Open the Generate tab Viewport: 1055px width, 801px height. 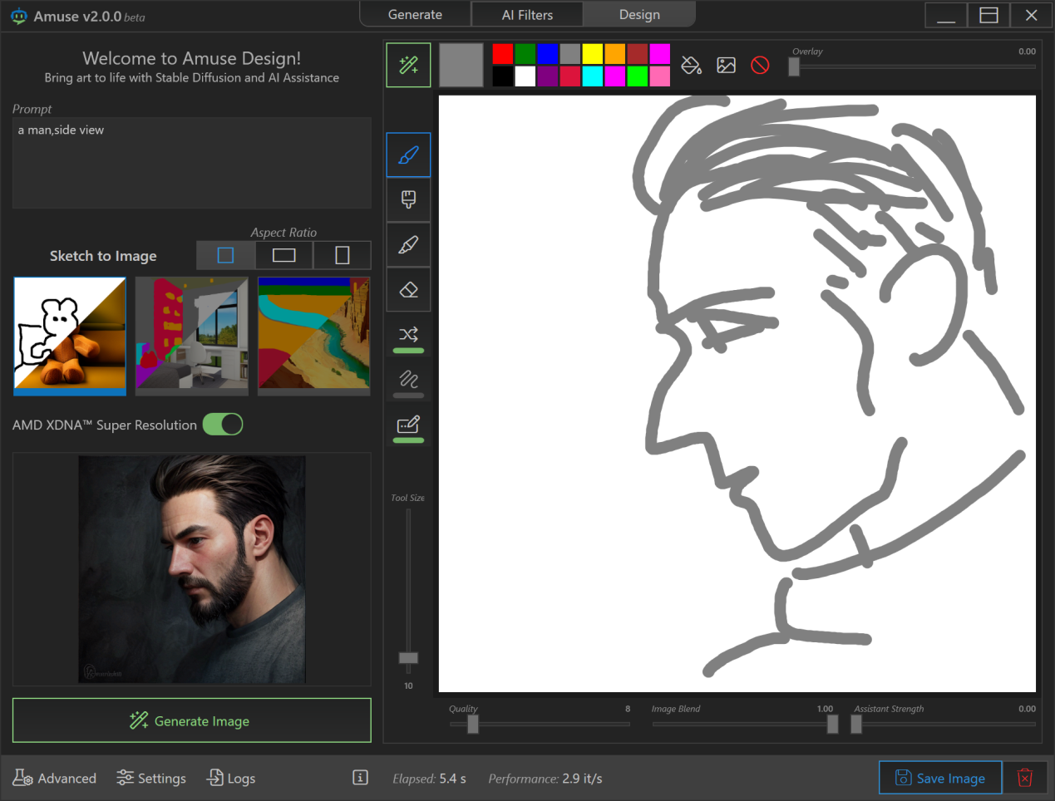coord(415,15)
